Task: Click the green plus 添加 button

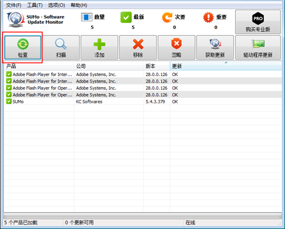Action: [99, 47]
